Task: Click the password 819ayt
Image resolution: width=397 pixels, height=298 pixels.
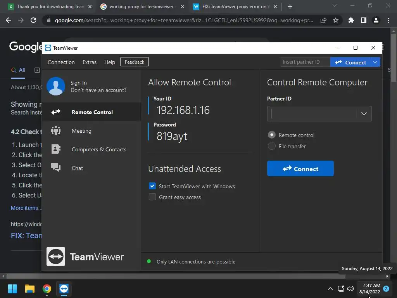Action: click(172, 136)
